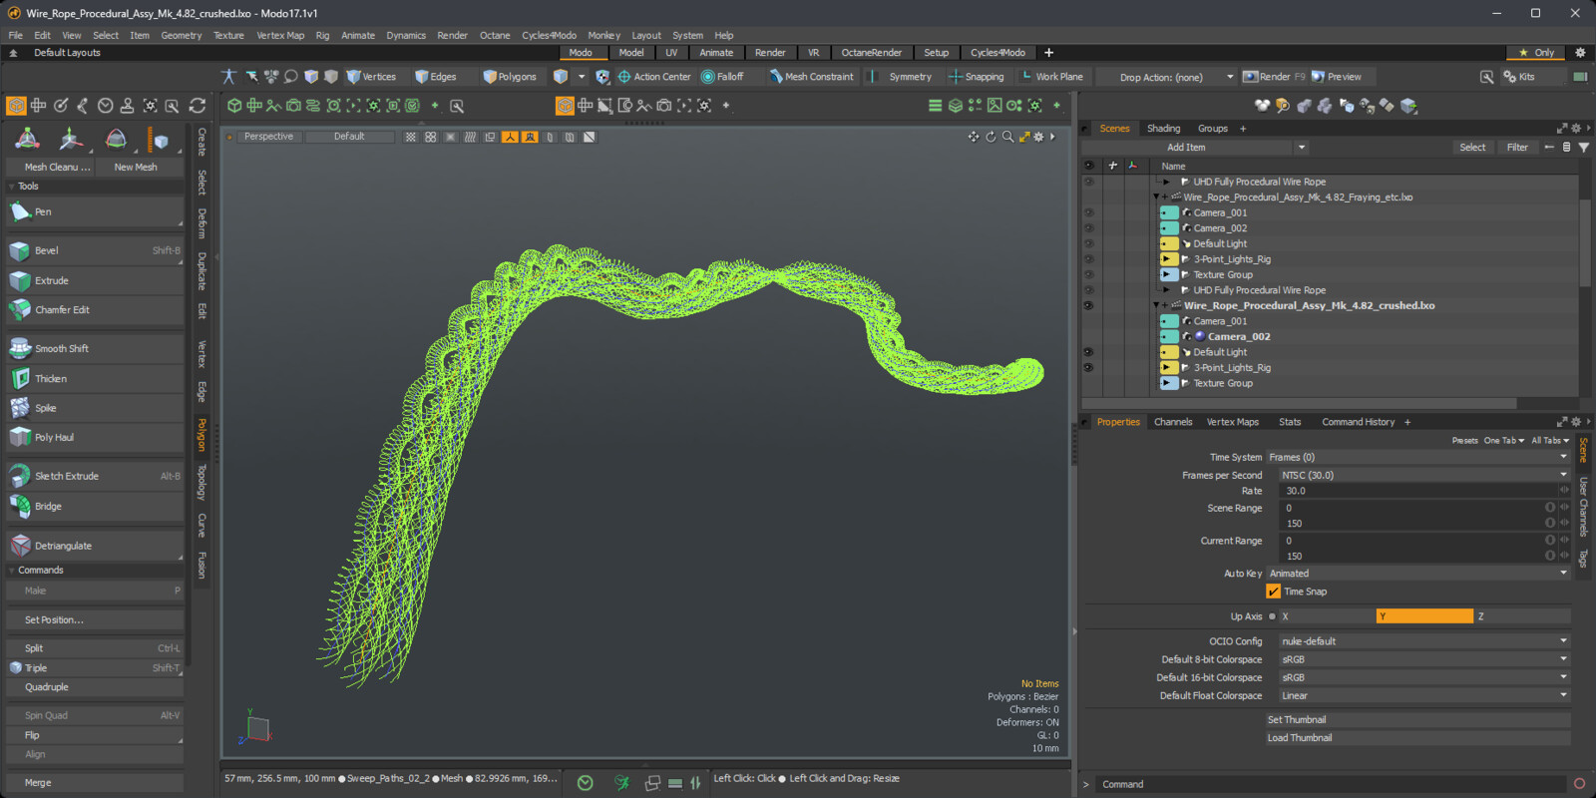Switch to the Model layout tab
The image size is (1596, 798).
click(x=631, y=53)
